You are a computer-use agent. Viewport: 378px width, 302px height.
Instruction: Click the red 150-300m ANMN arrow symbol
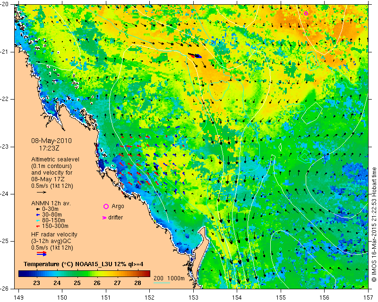pyautogui.click(x=38, y=226)
